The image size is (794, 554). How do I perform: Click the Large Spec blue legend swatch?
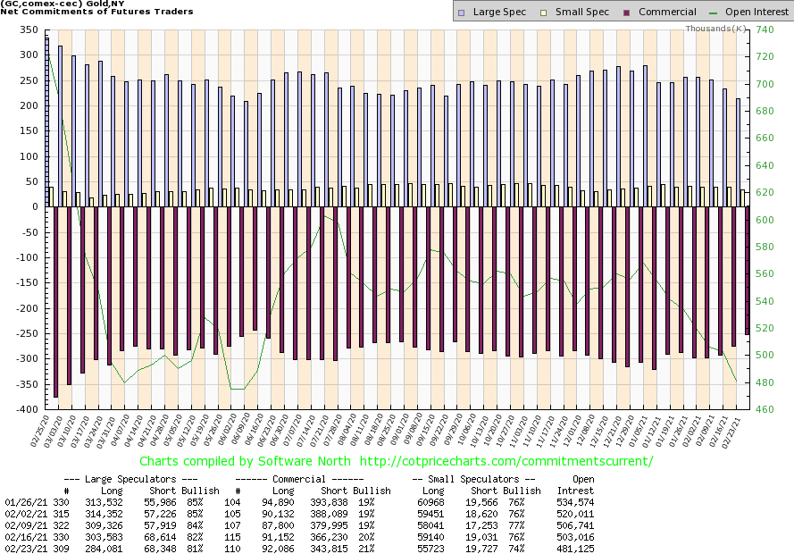(x=462, y=13)
